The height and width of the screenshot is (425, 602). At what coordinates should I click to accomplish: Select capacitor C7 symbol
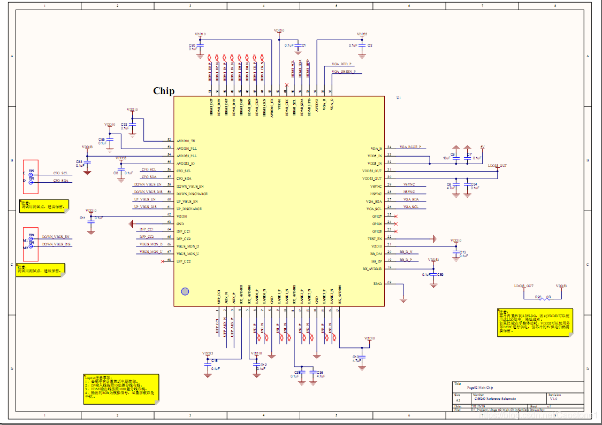click(x=467, y=158)
